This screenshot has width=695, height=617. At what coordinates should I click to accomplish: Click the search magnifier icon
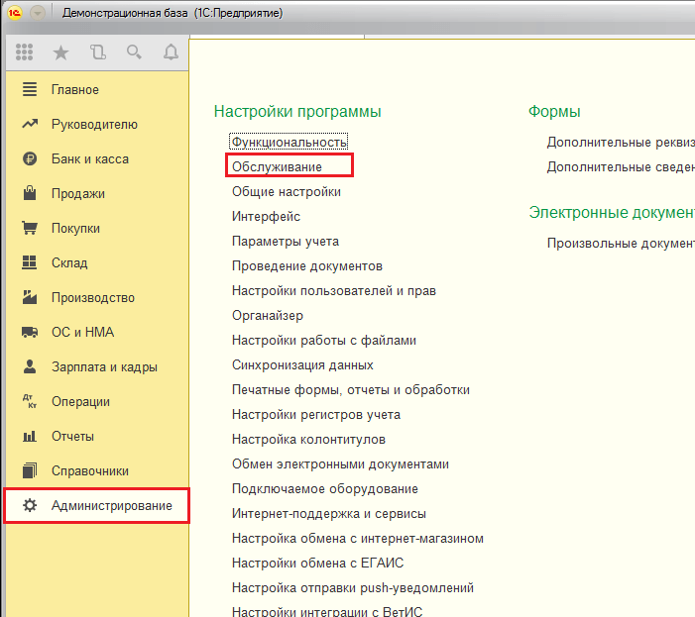click(x=134, y=51)
